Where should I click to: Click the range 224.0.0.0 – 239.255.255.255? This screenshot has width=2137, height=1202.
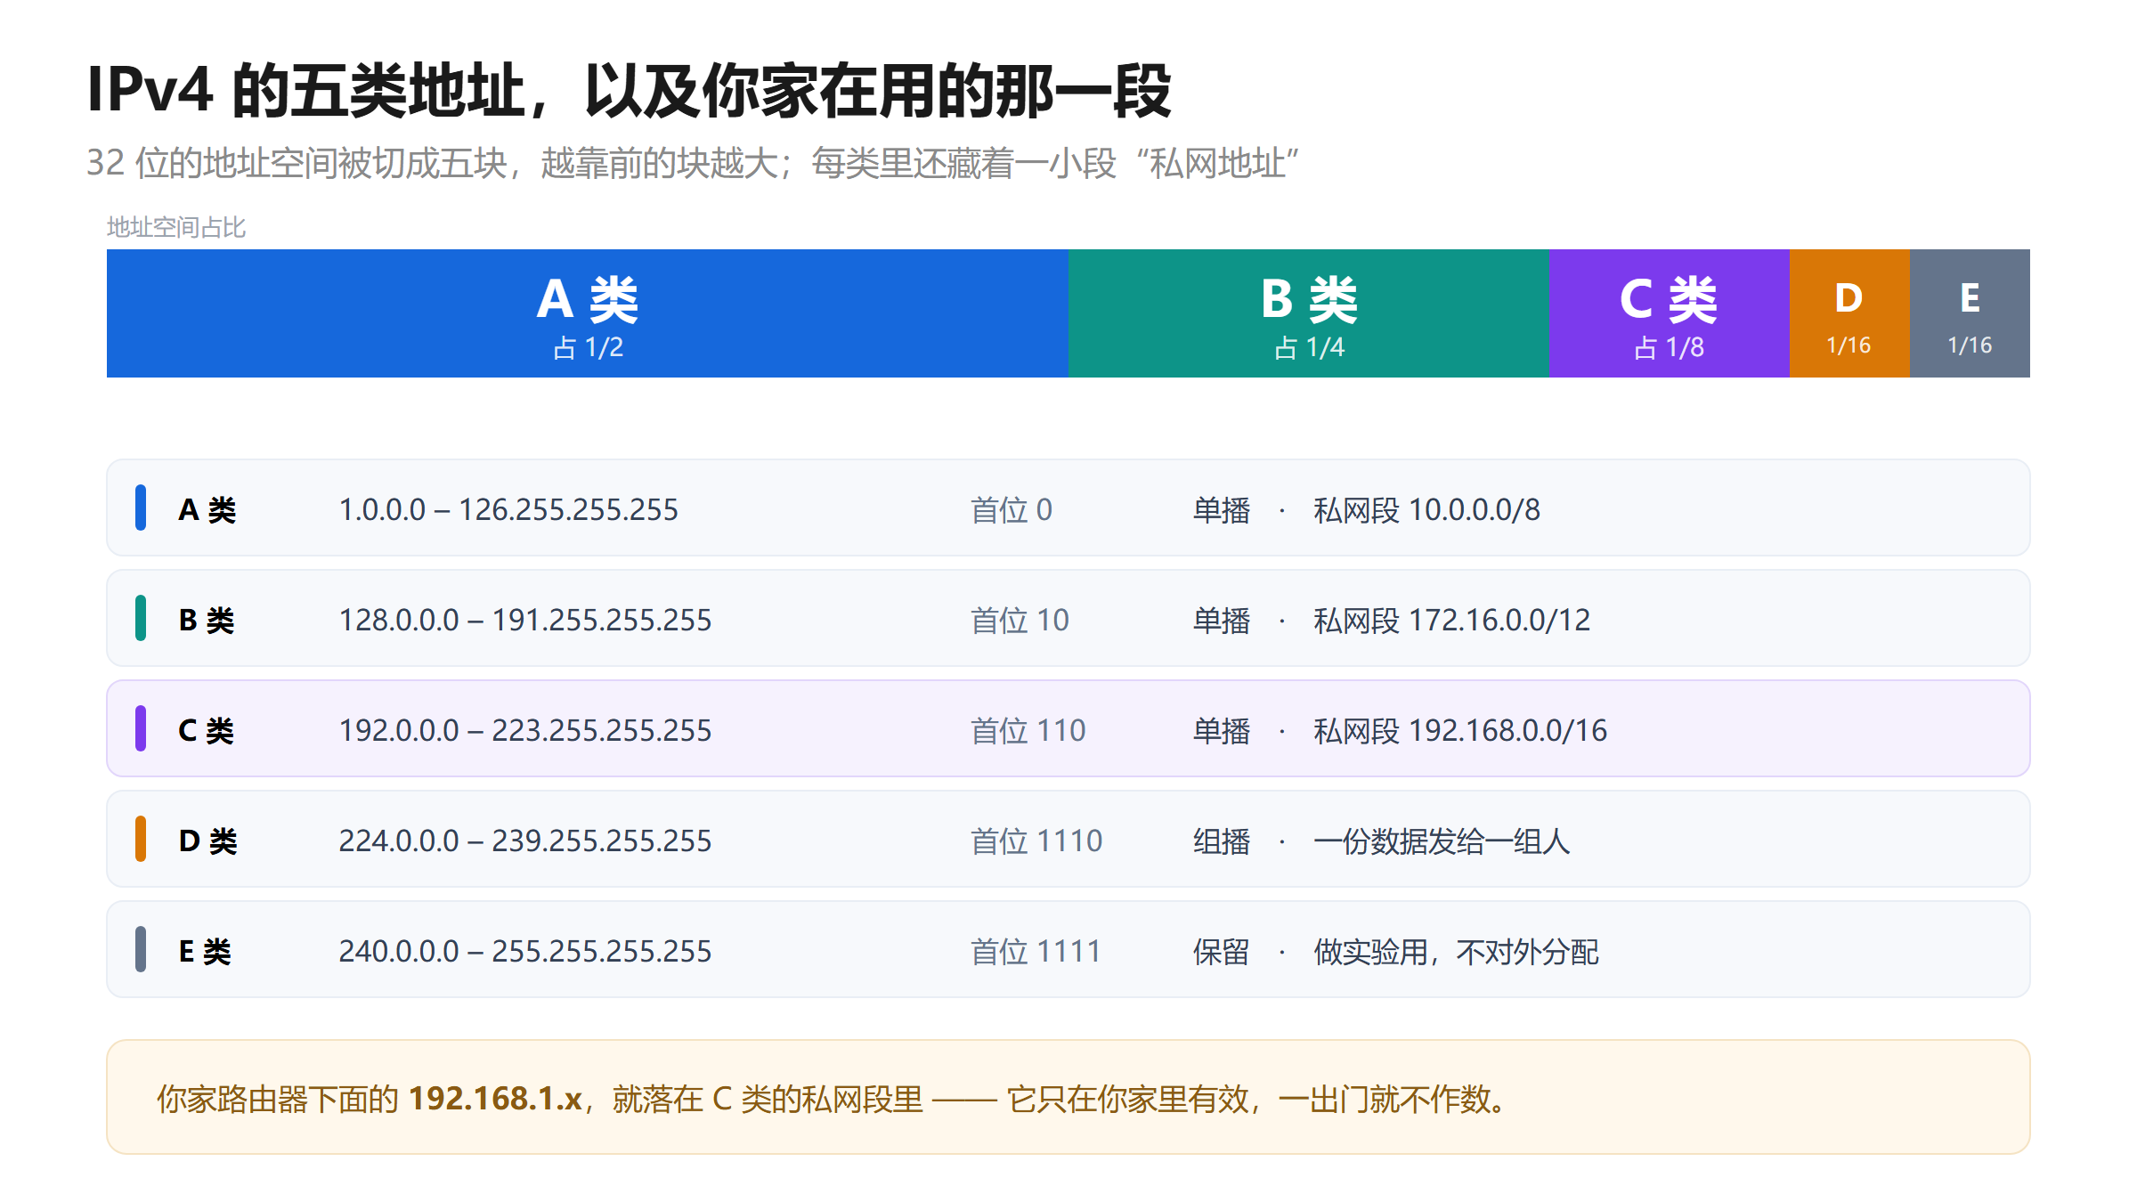(525, 841)
